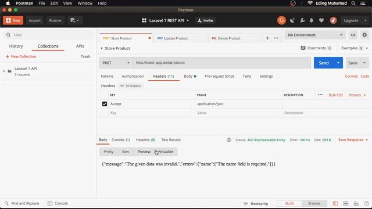Image resolution: width=372 pixels, height=209 pixels.
Task: Open the Runner
Action: click(55, 20)
